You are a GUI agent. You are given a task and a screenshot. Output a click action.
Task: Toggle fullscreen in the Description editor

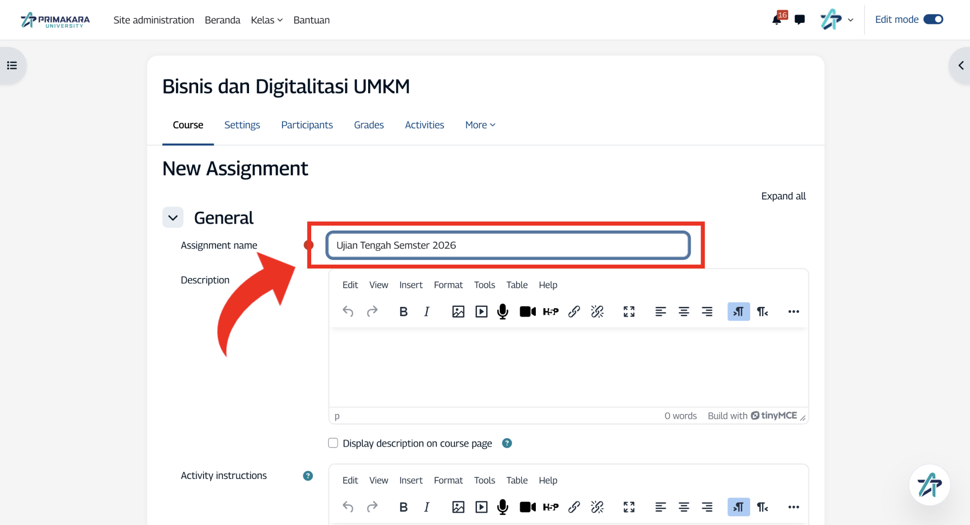[629, 311]
